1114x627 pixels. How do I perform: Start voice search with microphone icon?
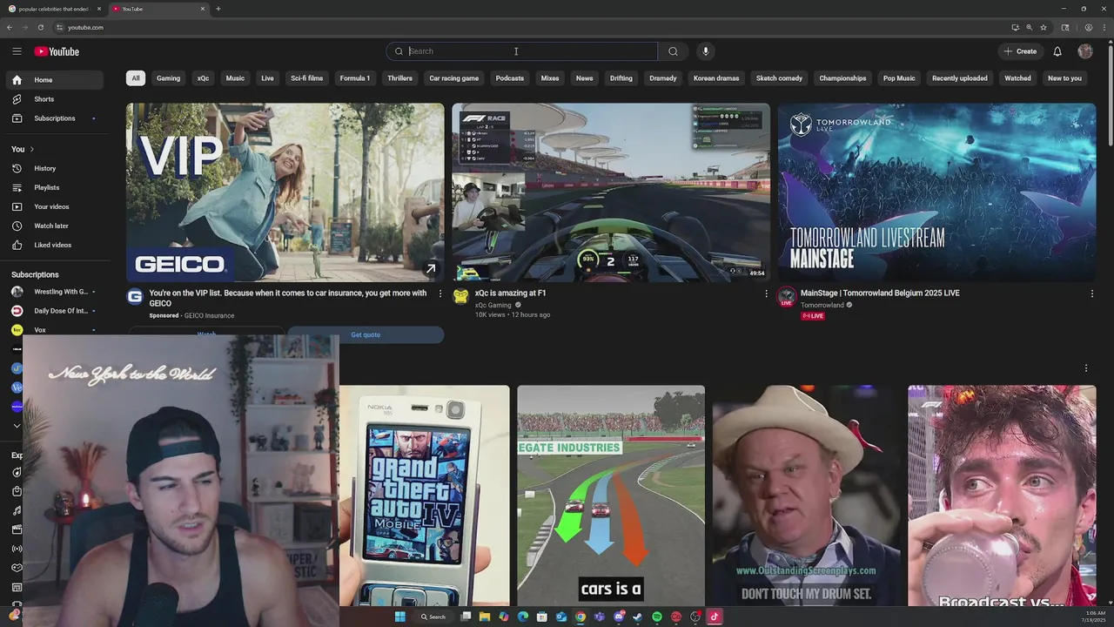click(x=706, y=51)
